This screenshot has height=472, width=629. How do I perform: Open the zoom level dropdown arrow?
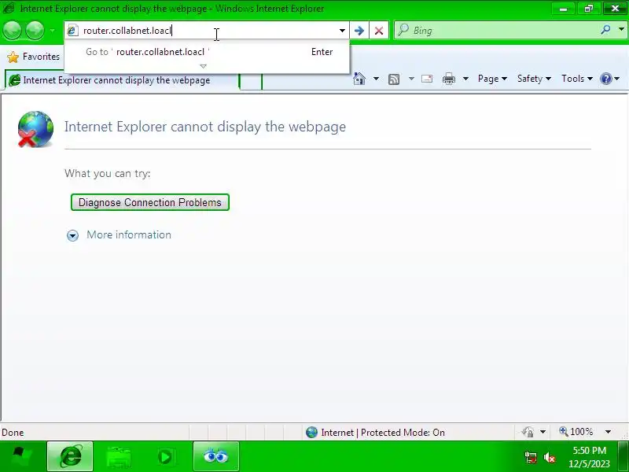[x=608, y=432]
